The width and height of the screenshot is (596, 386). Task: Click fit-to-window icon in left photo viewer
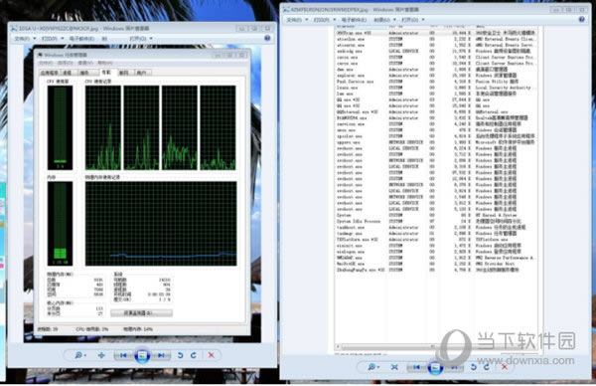point(101,355)
